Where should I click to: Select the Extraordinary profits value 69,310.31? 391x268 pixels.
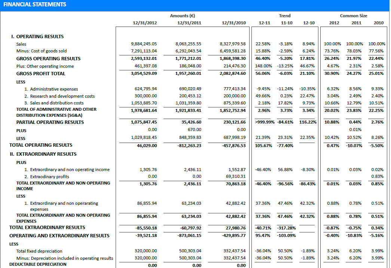[234, 176]
